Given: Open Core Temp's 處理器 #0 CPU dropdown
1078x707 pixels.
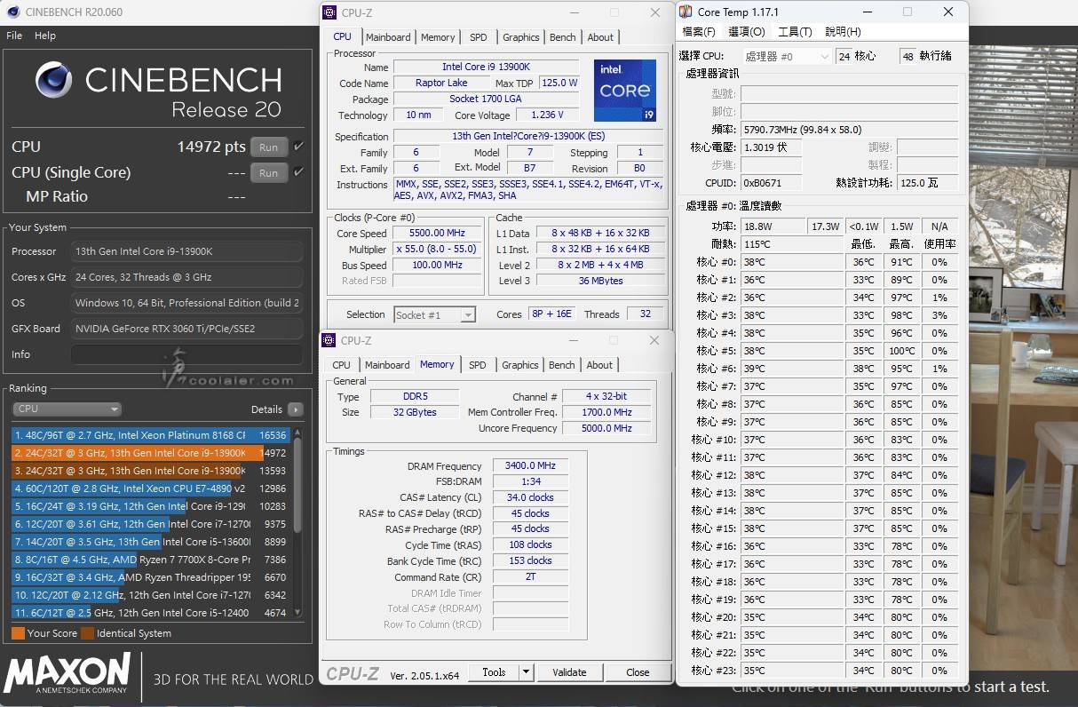Looking at the screenshot, I should tap(786, 56).
